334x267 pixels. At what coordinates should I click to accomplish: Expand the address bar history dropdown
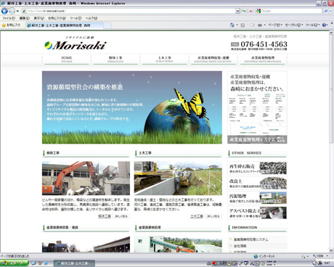point(237,11)
